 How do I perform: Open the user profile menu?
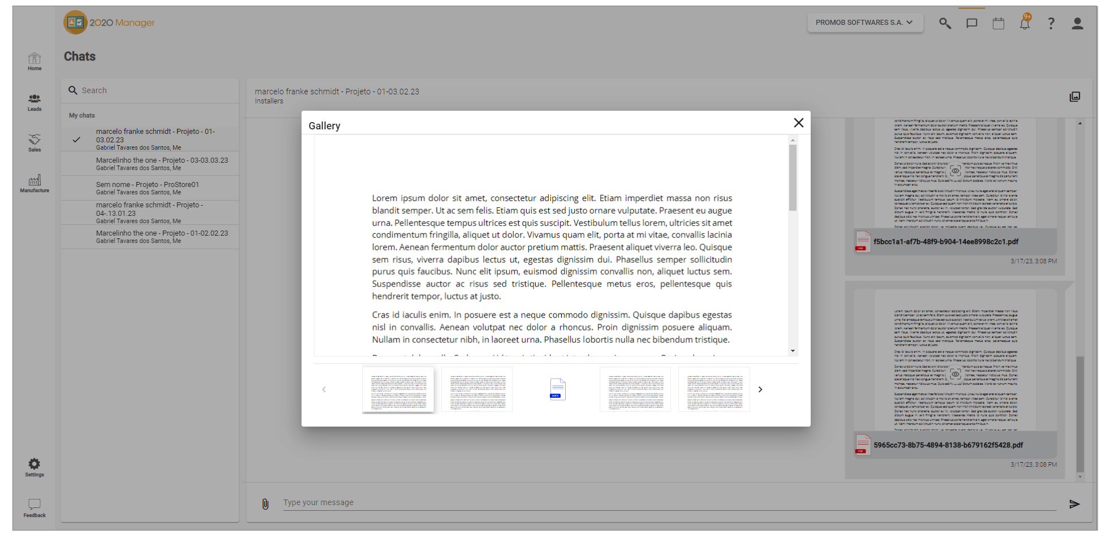pos(1078,23)
